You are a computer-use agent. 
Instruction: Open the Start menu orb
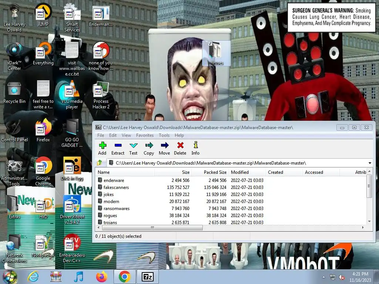10,277
